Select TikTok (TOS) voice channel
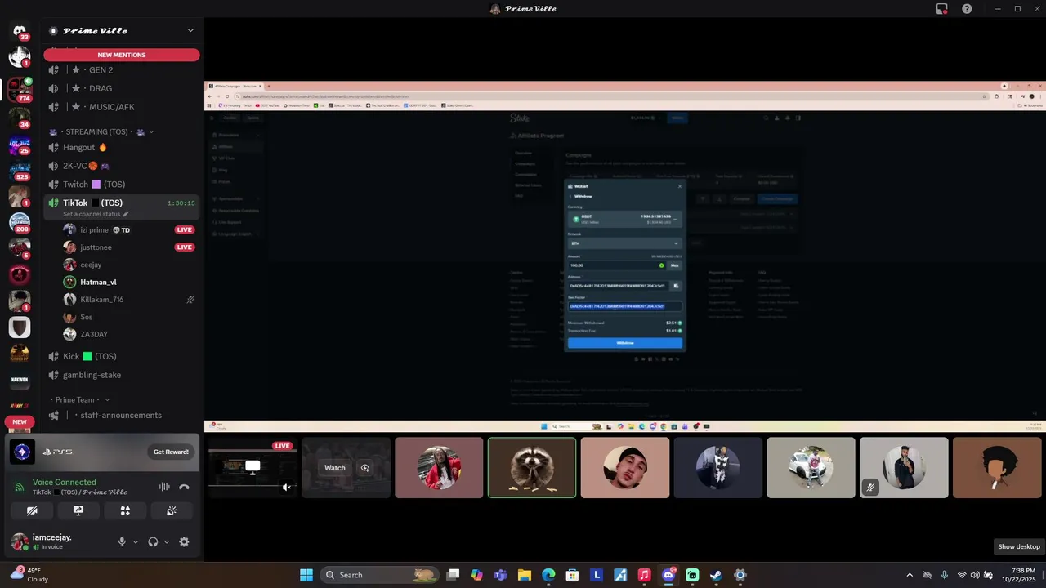The height and width of the screenshot is (588, 1046). click(122, 203)
